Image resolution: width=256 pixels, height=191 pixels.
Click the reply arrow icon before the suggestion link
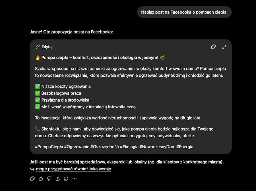pos(32,169)
